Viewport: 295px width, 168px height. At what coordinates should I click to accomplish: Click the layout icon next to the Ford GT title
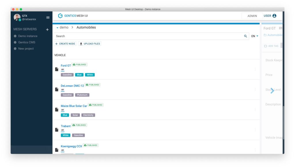click(281, 28)
